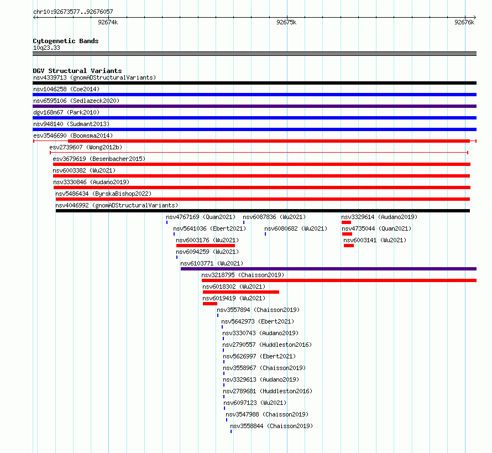Select the gray 10q23.33 cytoband bar
The height and width of the screenshot is (453, 492).
coord(254,54)
